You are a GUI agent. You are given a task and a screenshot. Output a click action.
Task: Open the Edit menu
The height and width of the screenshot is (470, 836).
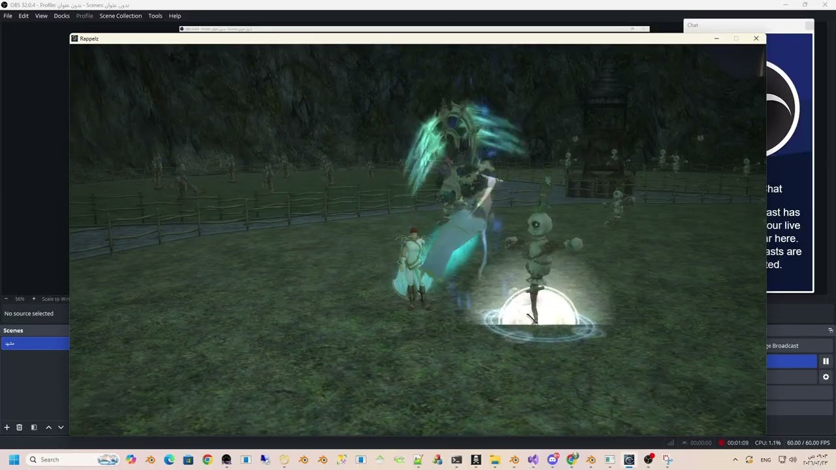[x=24, y=16]
